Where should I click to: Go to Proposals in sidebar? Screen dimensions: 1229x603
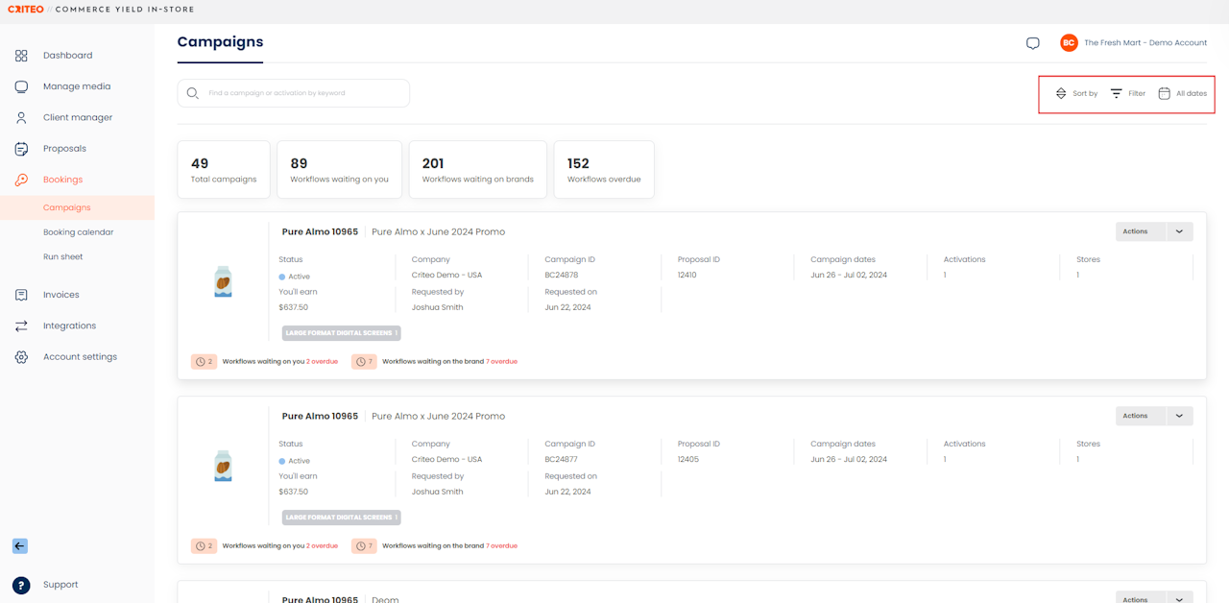coord(64,149)
